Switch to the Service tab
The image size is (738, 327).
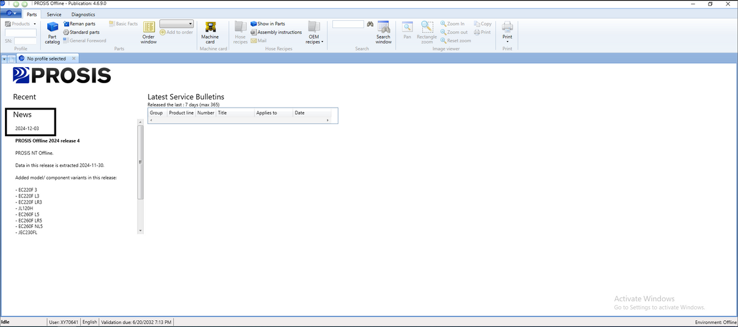pyautogui.click(x=54, y=14)
